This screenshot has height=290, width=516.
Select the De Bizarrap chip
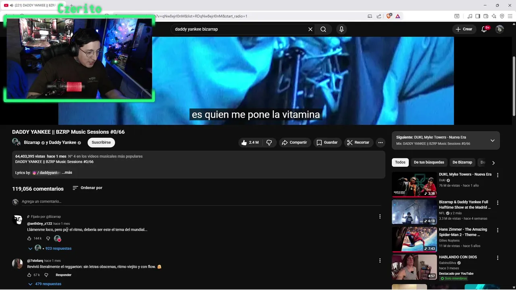(462, 162)
